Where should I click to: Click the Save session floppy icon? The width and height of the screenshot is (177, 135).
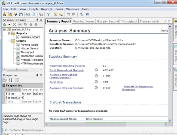[x=21, y=14]
